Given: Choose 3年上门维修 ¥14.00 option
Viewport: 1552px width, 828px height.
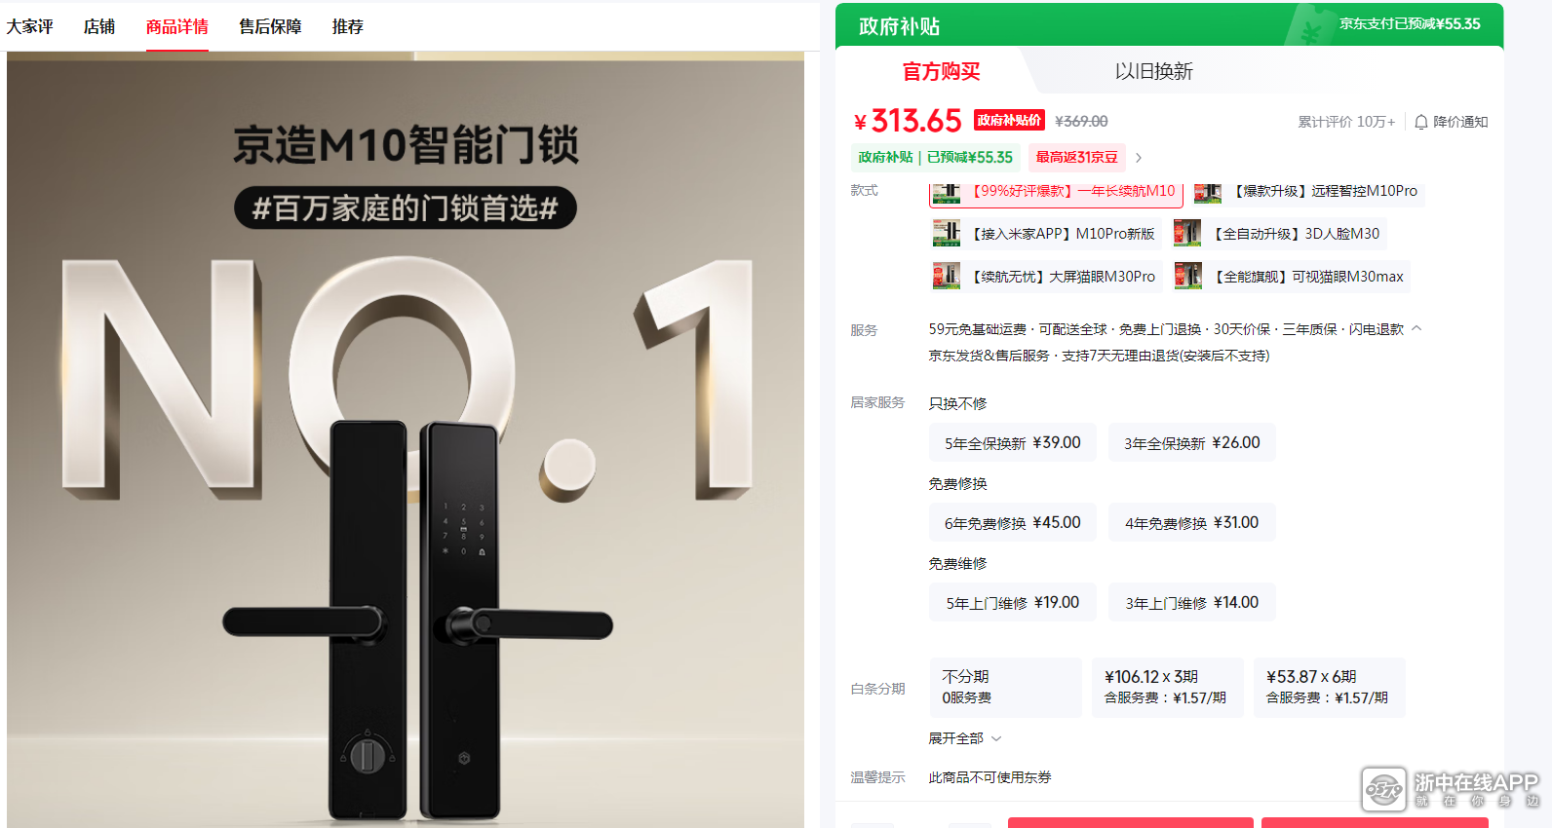Looking at the screenshot, I should 1192,603.
